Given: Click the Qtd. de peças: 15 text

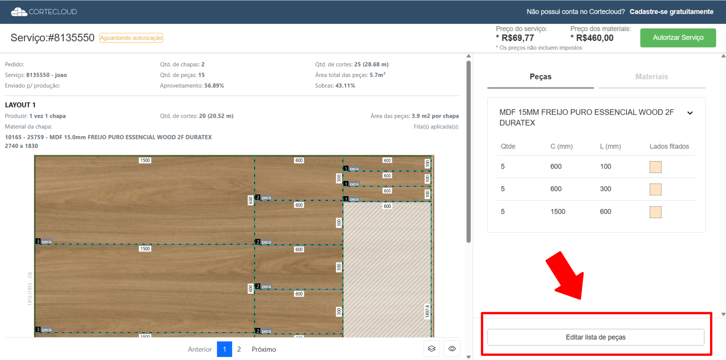Looking at the screenshot, I should 182,75.
